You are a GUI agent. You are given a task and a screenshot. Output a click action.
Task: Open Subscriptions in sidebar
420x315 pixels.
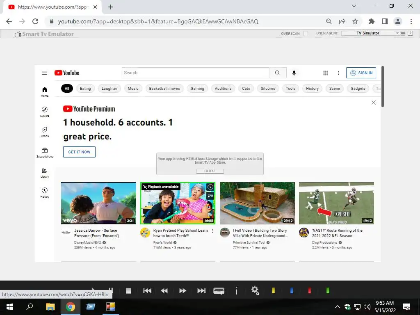[x=45, y=153]
